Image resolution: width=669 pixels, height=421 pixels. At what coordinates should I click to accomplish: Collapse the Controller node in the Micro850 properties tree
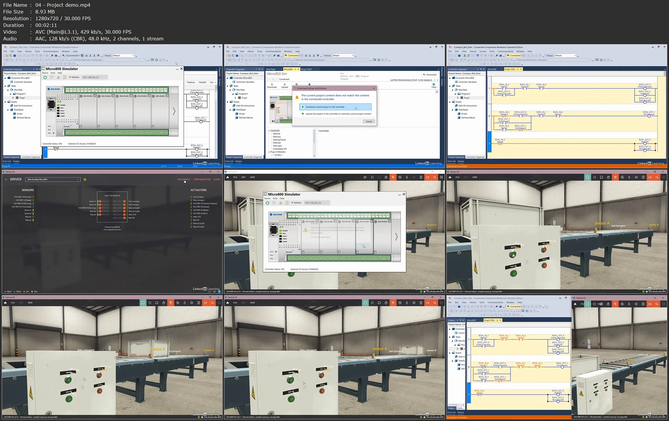(x=269, y=131)
